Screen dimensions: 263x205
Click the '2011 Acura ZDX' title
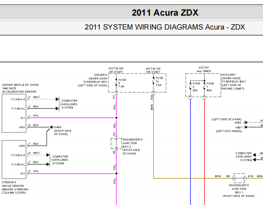point(165,13)
